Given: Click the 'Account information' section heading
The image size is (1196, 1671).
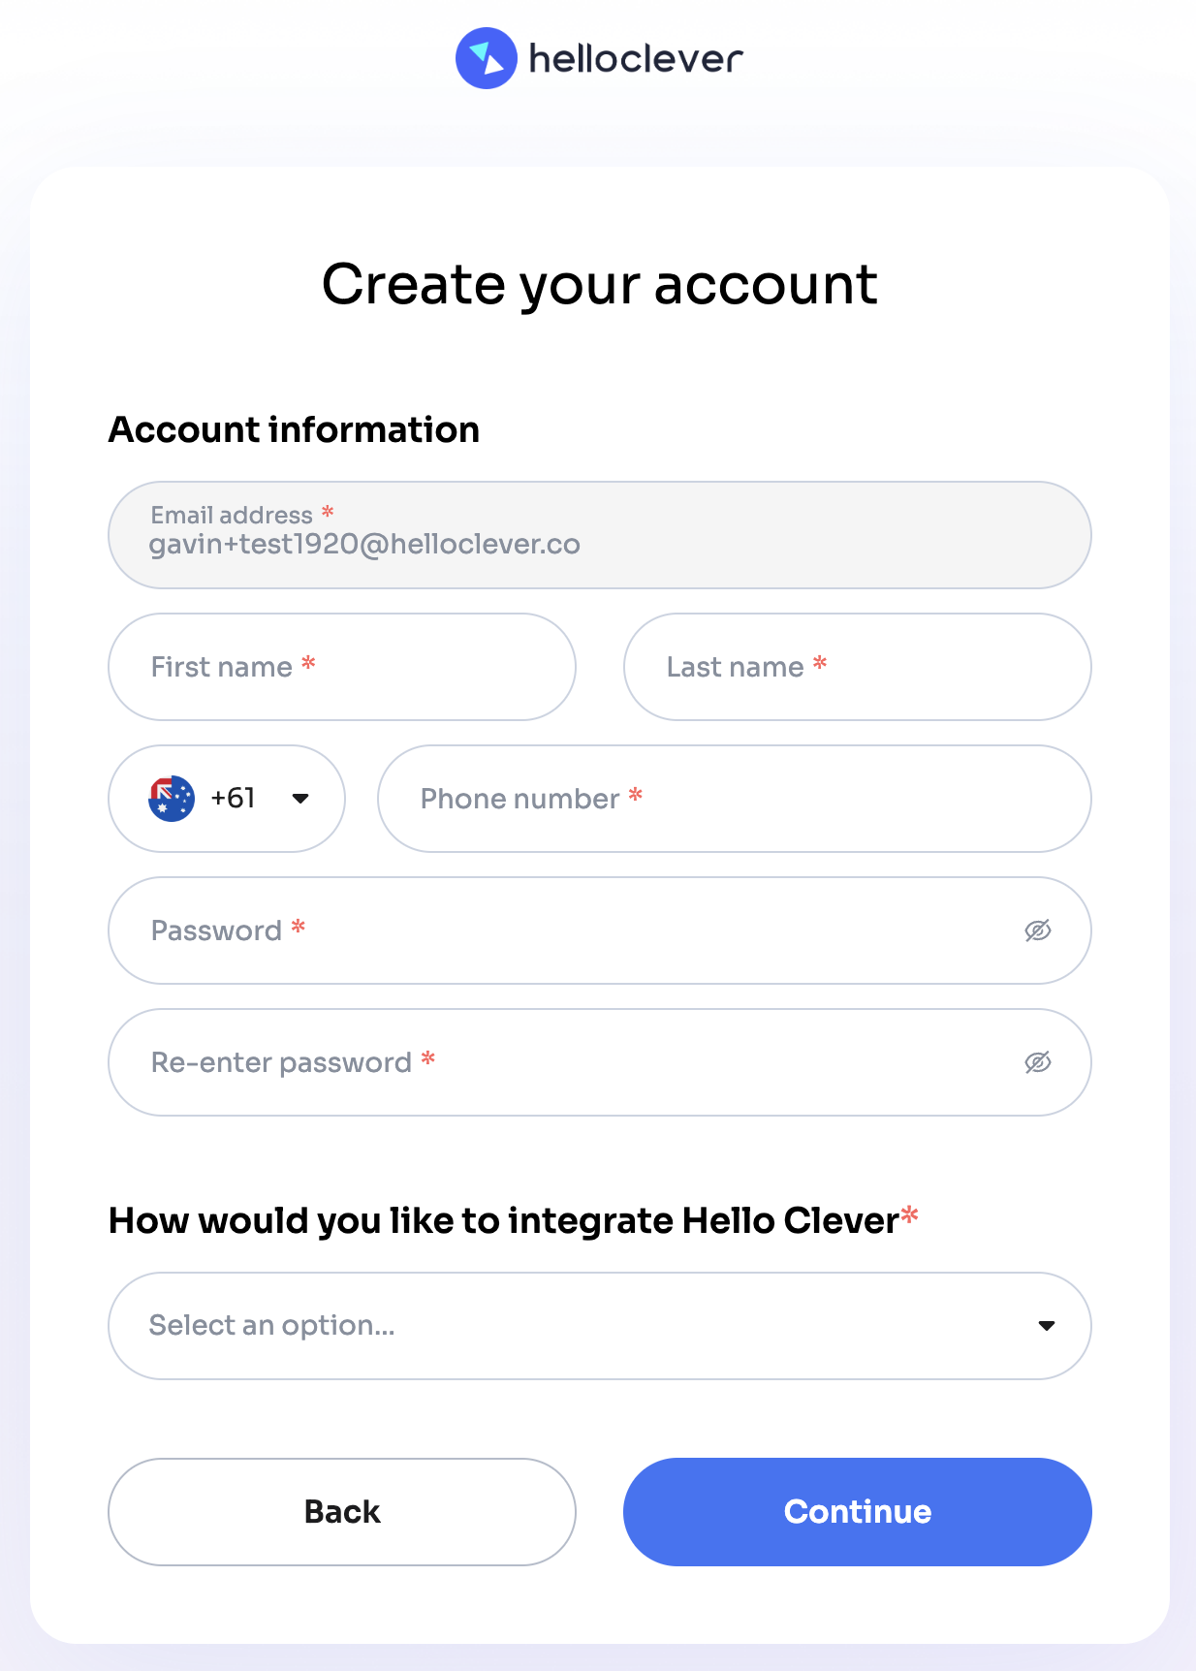Looking at the screenshot, I should [294, 429].
